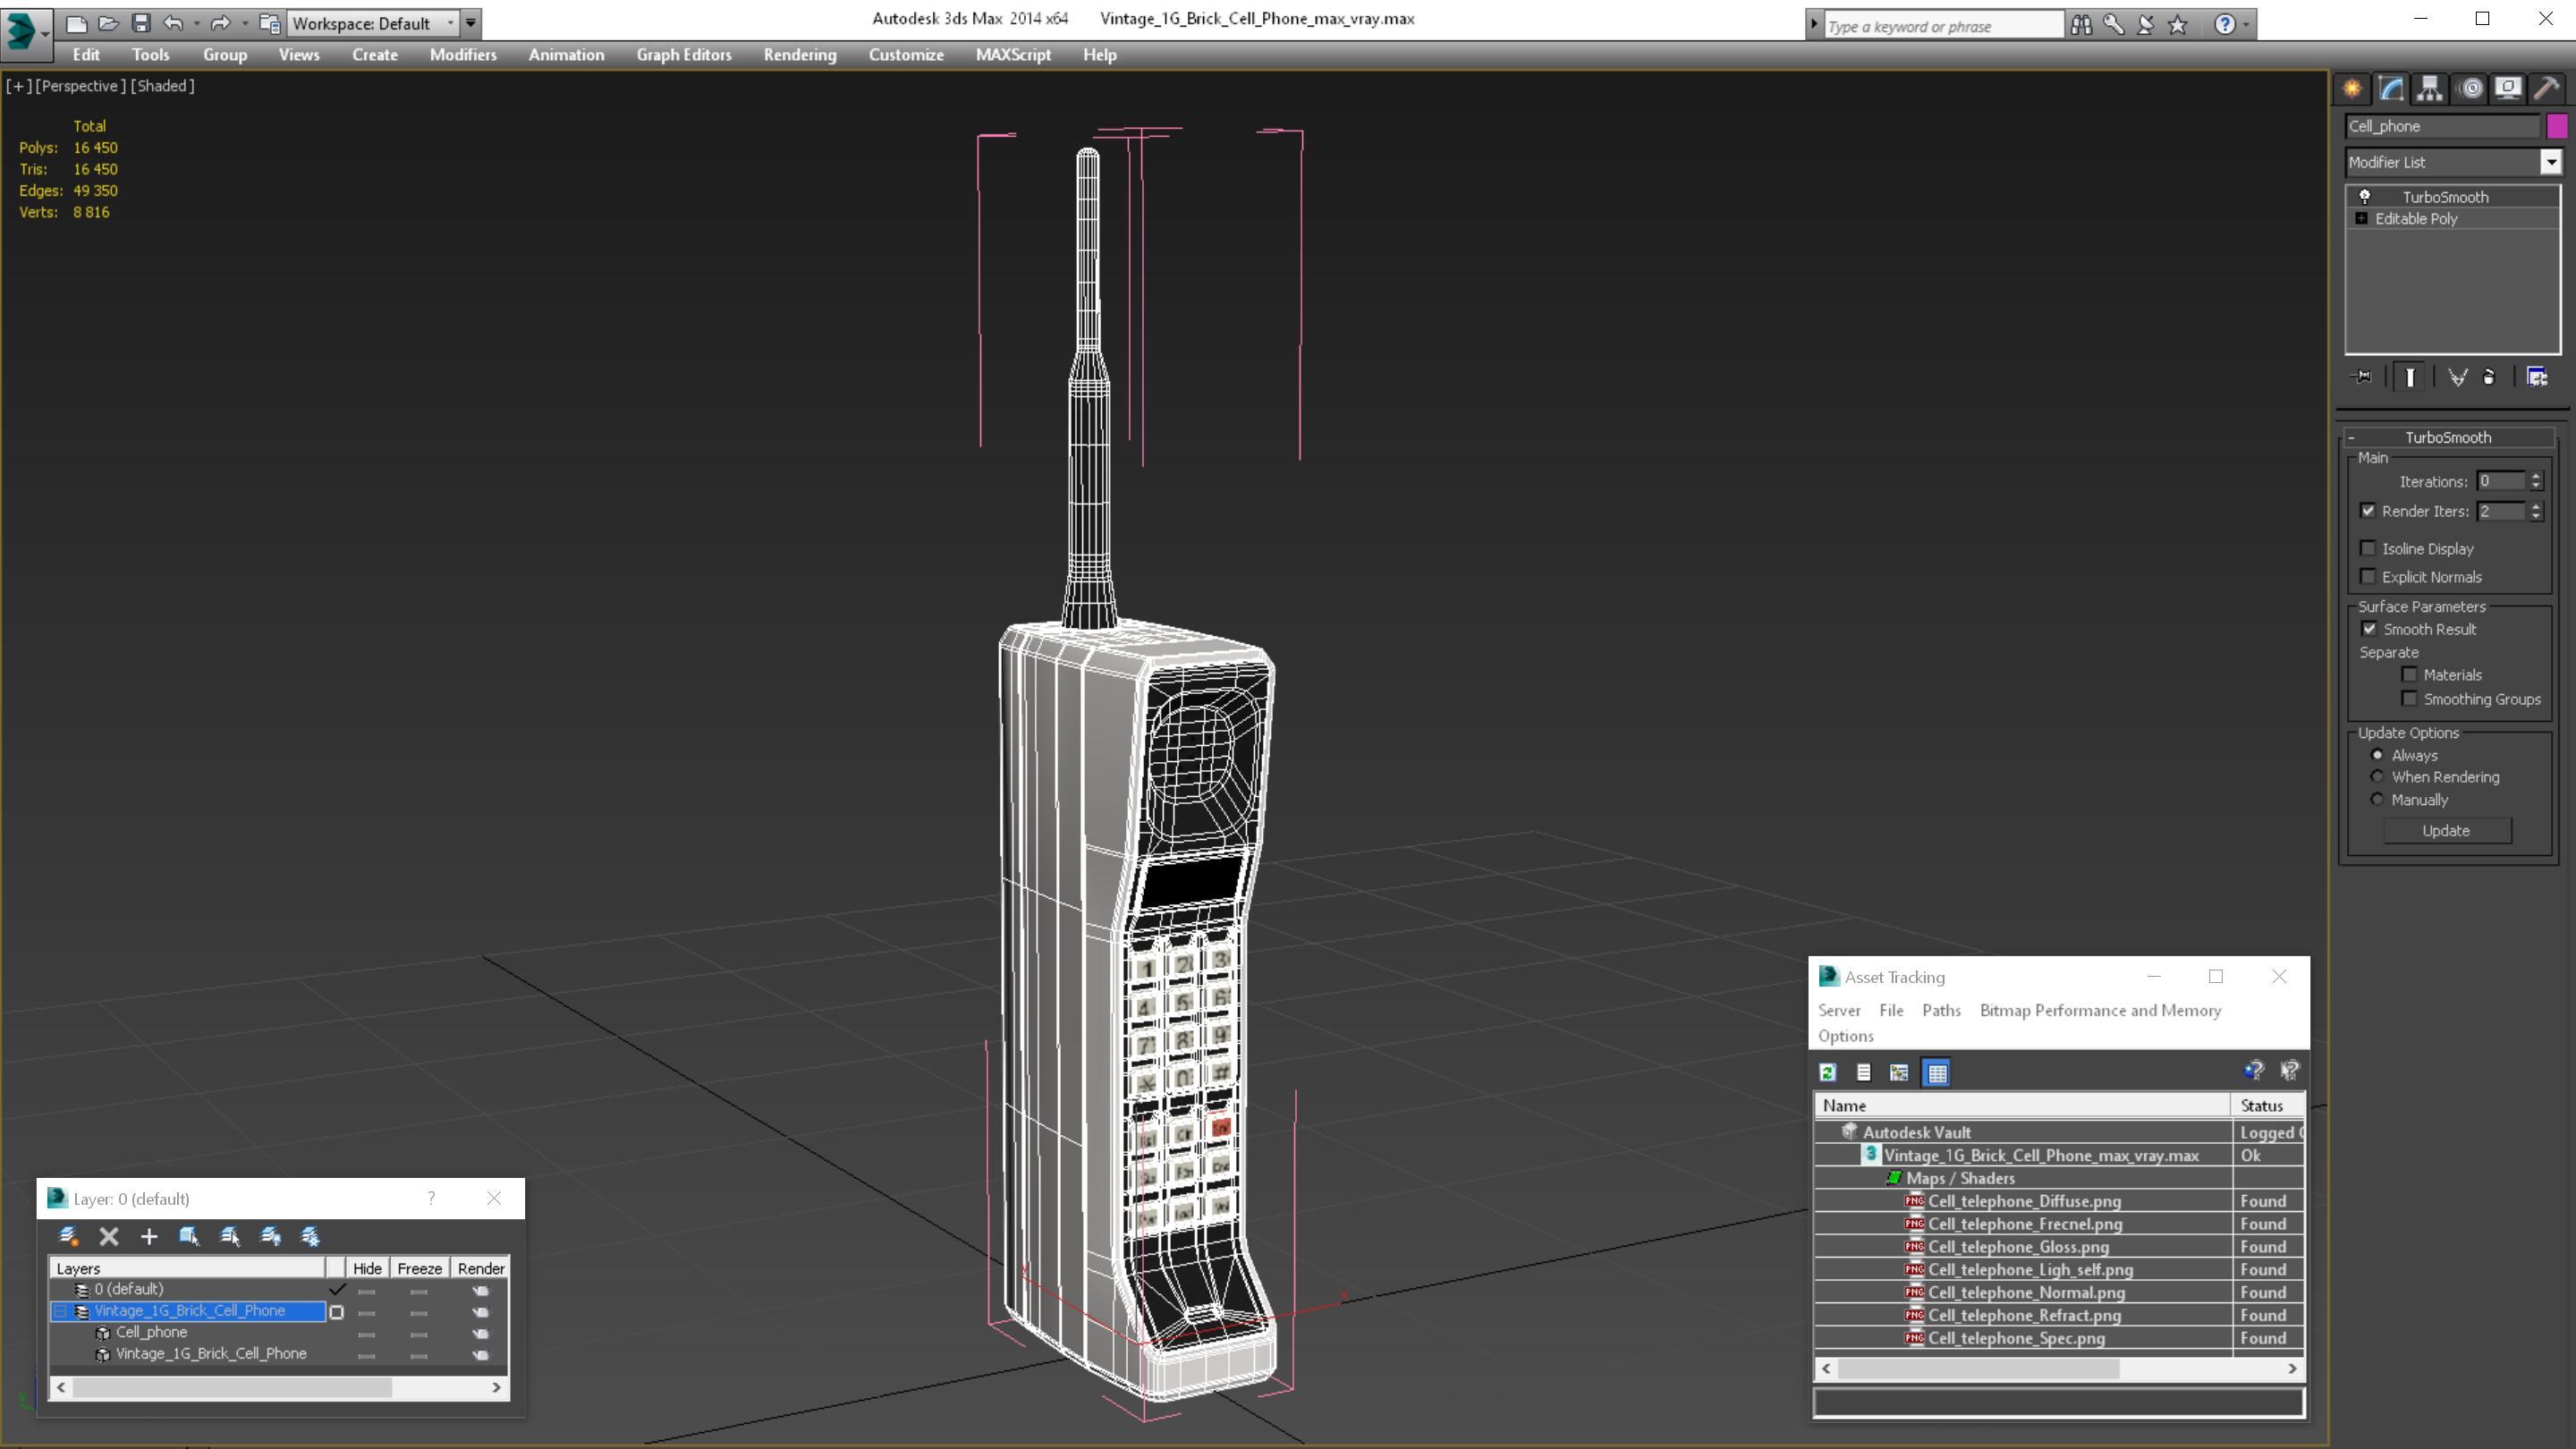Open the Create command panel tab

tap(2352, 88)
